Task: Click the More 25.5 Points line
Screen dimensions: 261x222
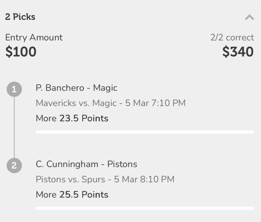Action: point(72,195)
